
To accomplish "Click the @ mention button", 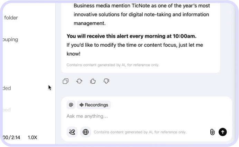I will pos(71,105).
